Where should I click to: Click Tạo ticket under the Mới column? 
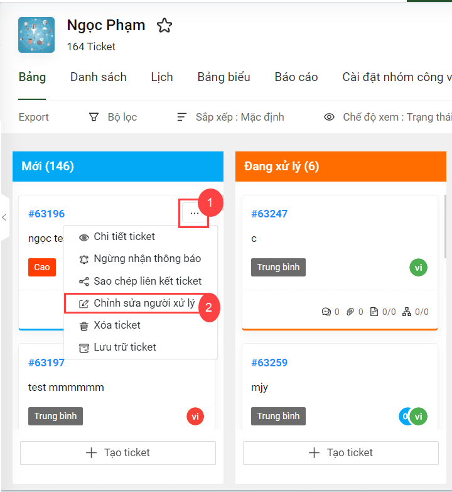click(x=118, y=453)
